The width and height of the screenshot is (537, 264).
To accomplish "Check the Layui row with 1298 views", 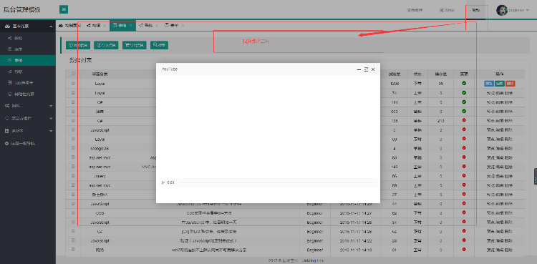I will click(x=73, y=83).
